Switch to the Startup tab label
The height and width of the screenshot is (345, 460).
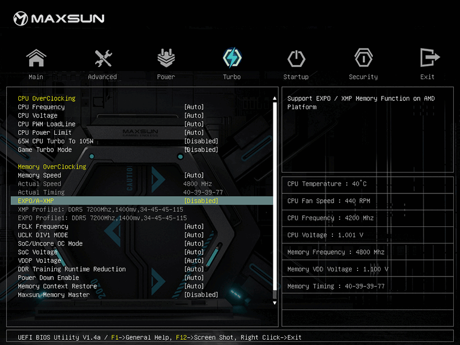(x=296, y=77)
